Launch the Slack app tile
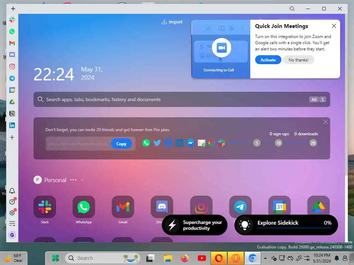The height and width of the screenshot is (265, 354). pos(45,207)
